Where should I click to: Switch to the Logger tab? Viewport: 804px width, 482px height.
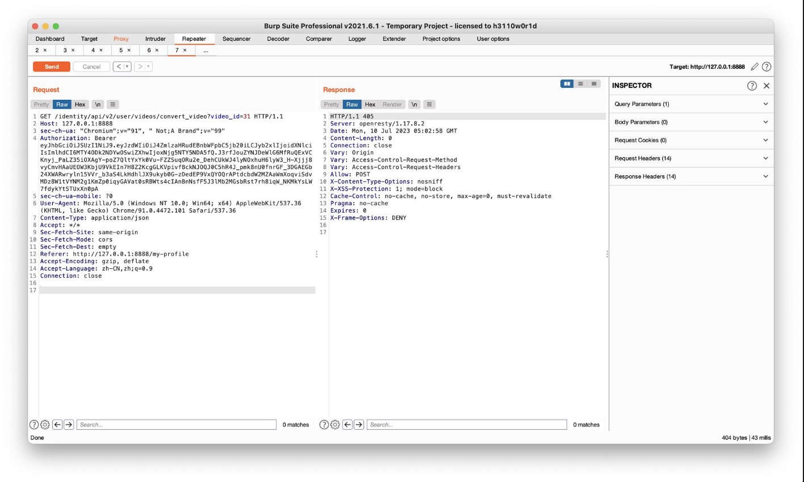(x=357, y=39)
